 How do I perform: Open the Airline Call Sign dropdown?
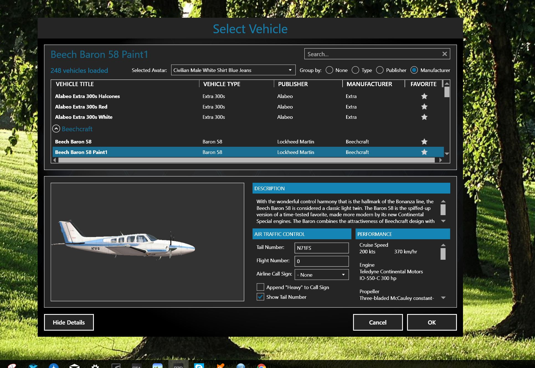pyautogui.click(x=321, y=275)
